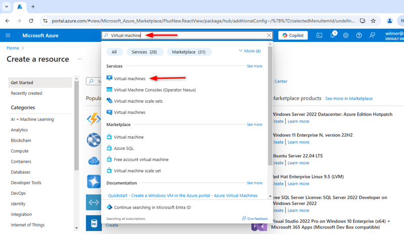This screenshot has height=234, width=404.
Task: Open Integration category
Action: [x=21, y=214]
